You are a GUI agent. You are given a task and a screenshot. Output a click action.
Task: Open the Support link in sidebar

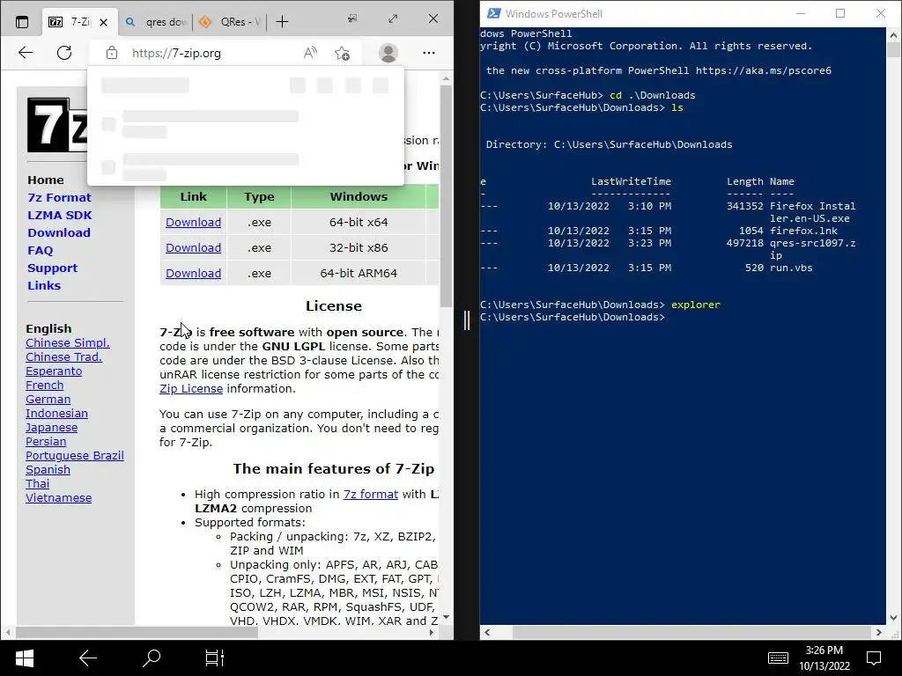52,268
